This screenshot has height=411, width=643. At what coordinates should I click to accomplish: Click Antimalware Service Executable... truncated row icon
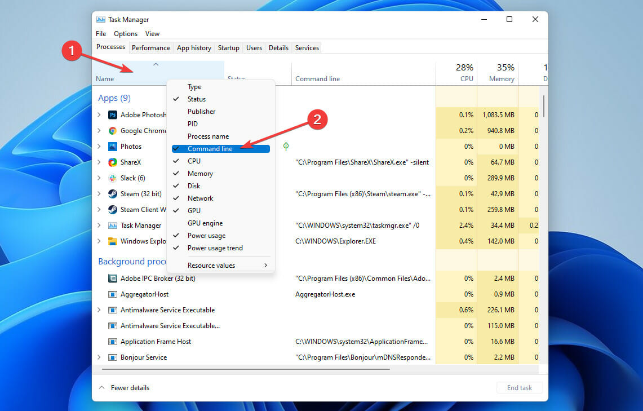112,326
